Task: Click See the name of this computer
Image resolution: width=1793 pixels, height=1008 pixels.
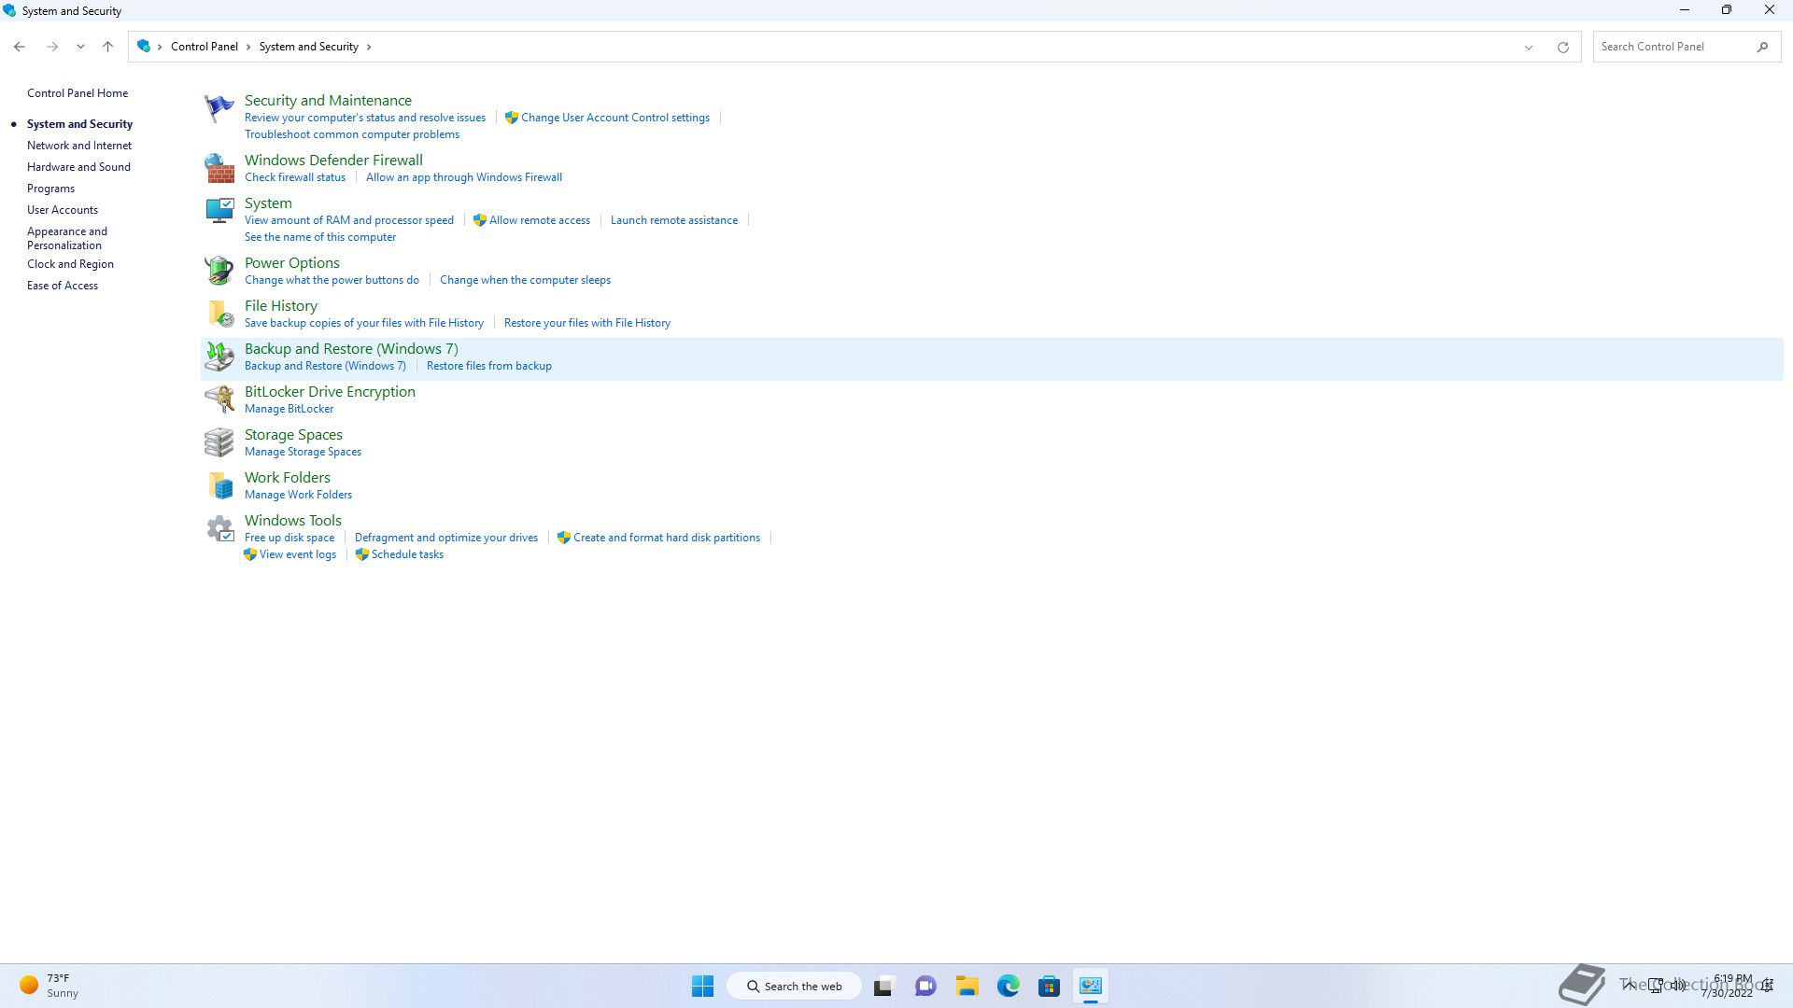Action: click(x=320, y=237)
